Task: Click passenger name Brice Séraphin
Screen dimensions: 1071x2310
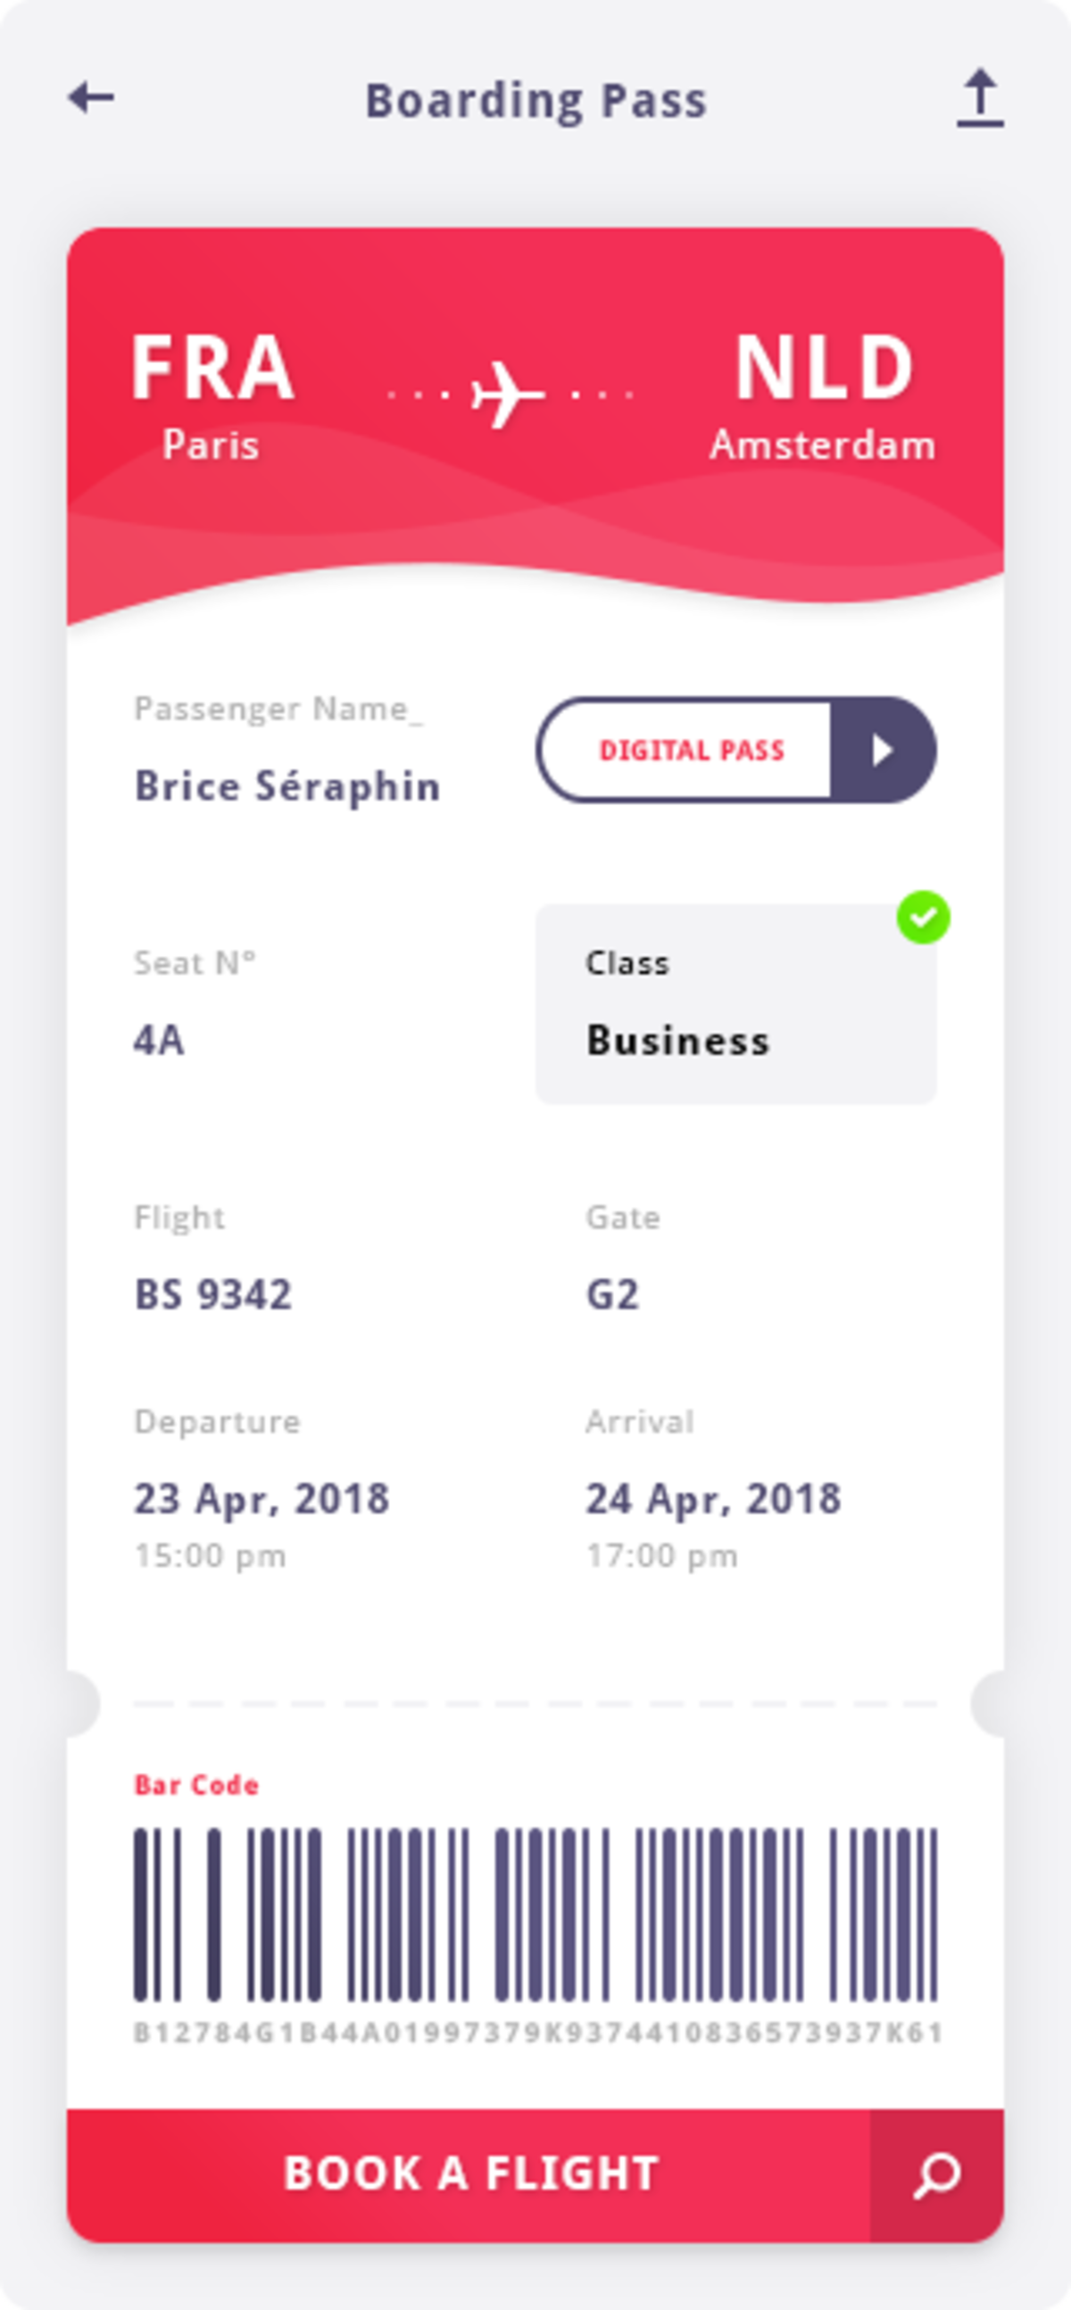Action: click(287, 786)
